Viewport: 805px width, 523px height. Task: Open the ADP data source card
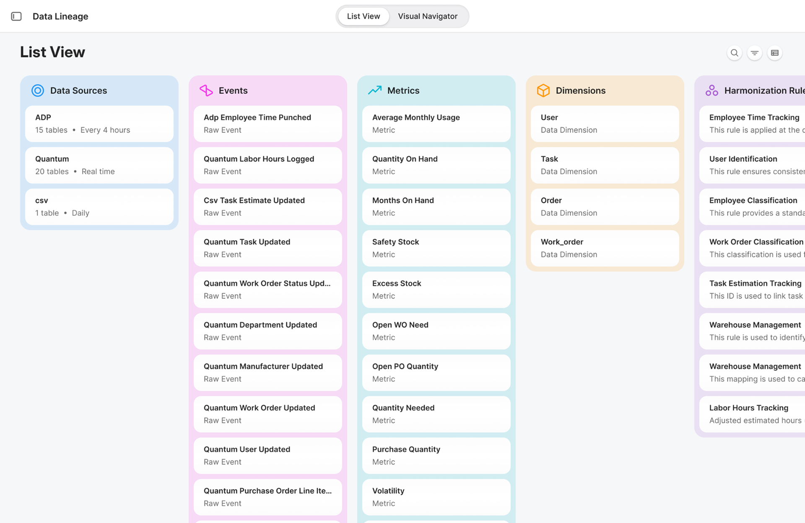point(99,124)
